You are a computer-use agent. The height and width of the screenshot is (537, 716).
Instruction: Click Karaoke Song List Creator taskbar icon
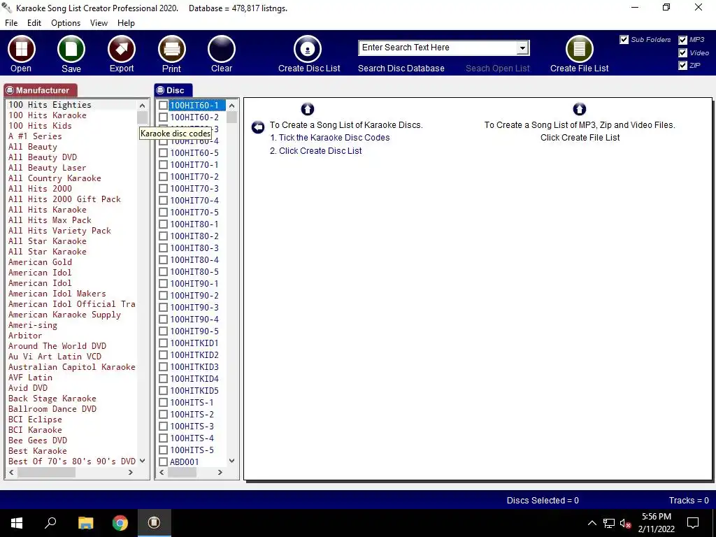[x=155, y=522]
